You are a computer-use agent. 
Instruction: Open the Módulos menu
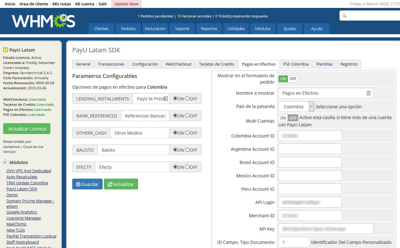coord(263,29)
